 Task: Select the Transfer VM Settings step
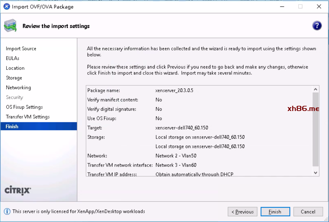pos(28,117)
